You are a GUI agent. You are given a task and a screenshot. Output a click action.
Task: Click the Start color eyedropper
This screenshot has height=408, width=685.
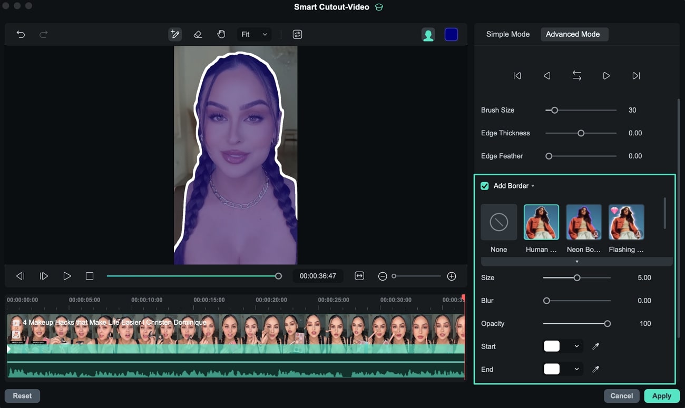pos(595,346)
